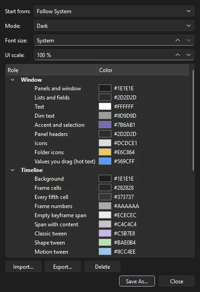
Task: Open Frame numbers color swatch
Action: (x=105, y=206)
